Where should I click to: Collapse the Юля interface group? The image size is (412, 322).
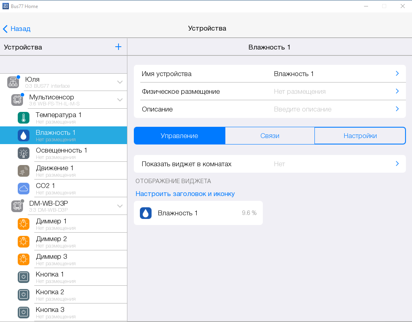[x=120, y=82]
